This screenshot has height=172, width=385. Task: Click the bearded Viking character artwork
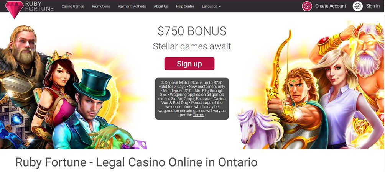[21, 74]
